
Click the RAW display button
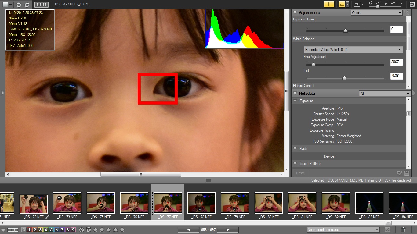[41, 5]
